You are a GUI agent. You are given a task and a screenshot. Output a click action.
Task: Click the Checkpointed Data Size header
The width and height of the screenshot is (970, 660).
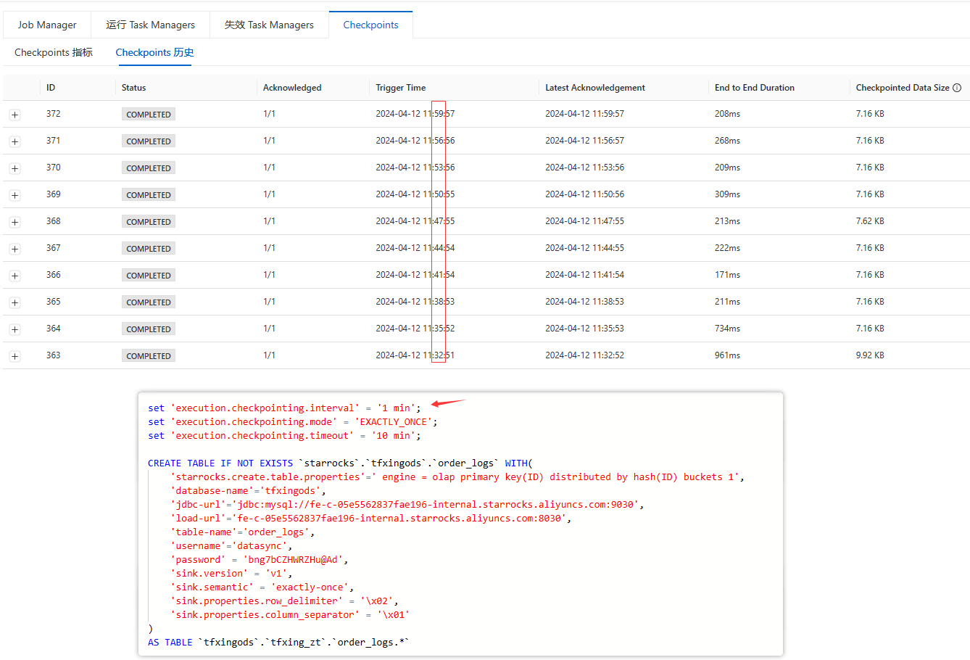coord(903,88)
